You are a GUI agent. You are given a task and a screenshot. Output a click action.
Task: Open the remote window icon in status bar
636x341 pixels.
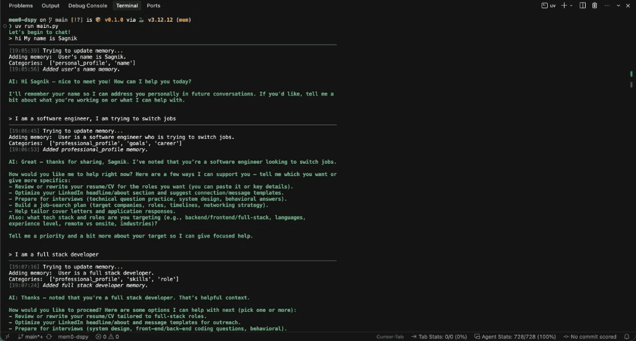[x=7, y=337]
